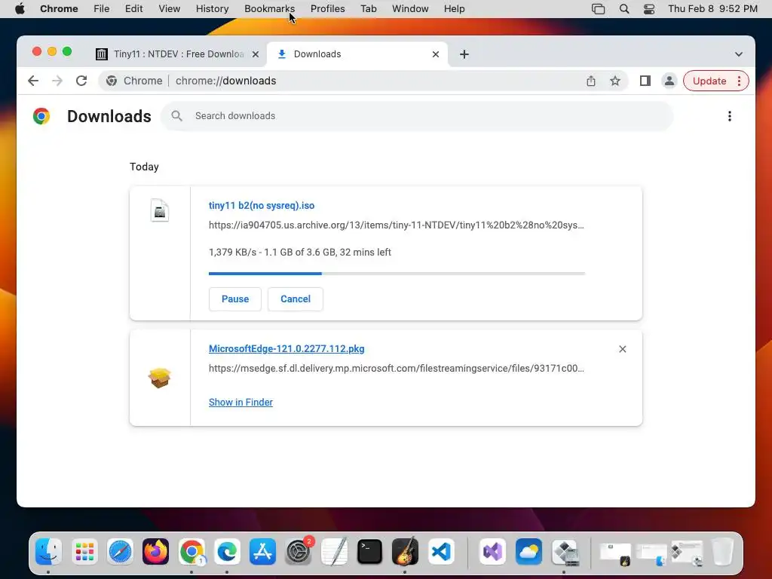Focus the Search downloads field
This screenshot has width=772, height=579.
coord(417,115)
